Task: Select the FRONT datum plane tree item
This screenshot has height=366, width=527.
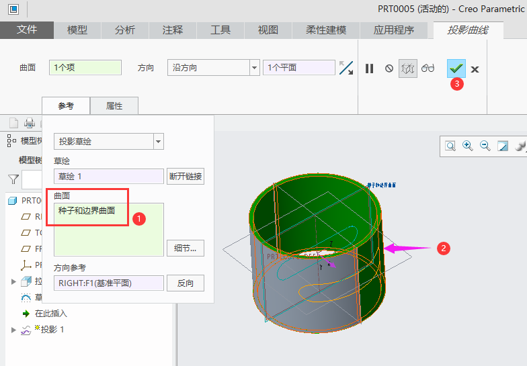Action: click(x=32, y=248)
